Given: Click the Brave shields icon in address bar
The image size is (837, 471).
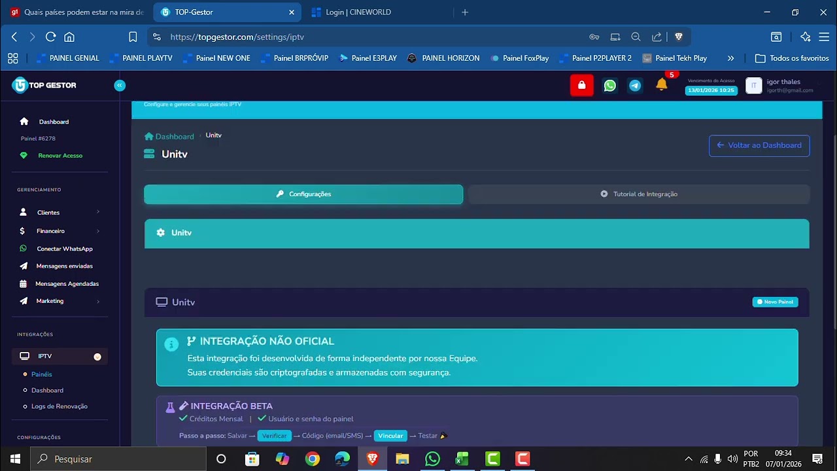Looking at the screenshot, I should (679, 37).
